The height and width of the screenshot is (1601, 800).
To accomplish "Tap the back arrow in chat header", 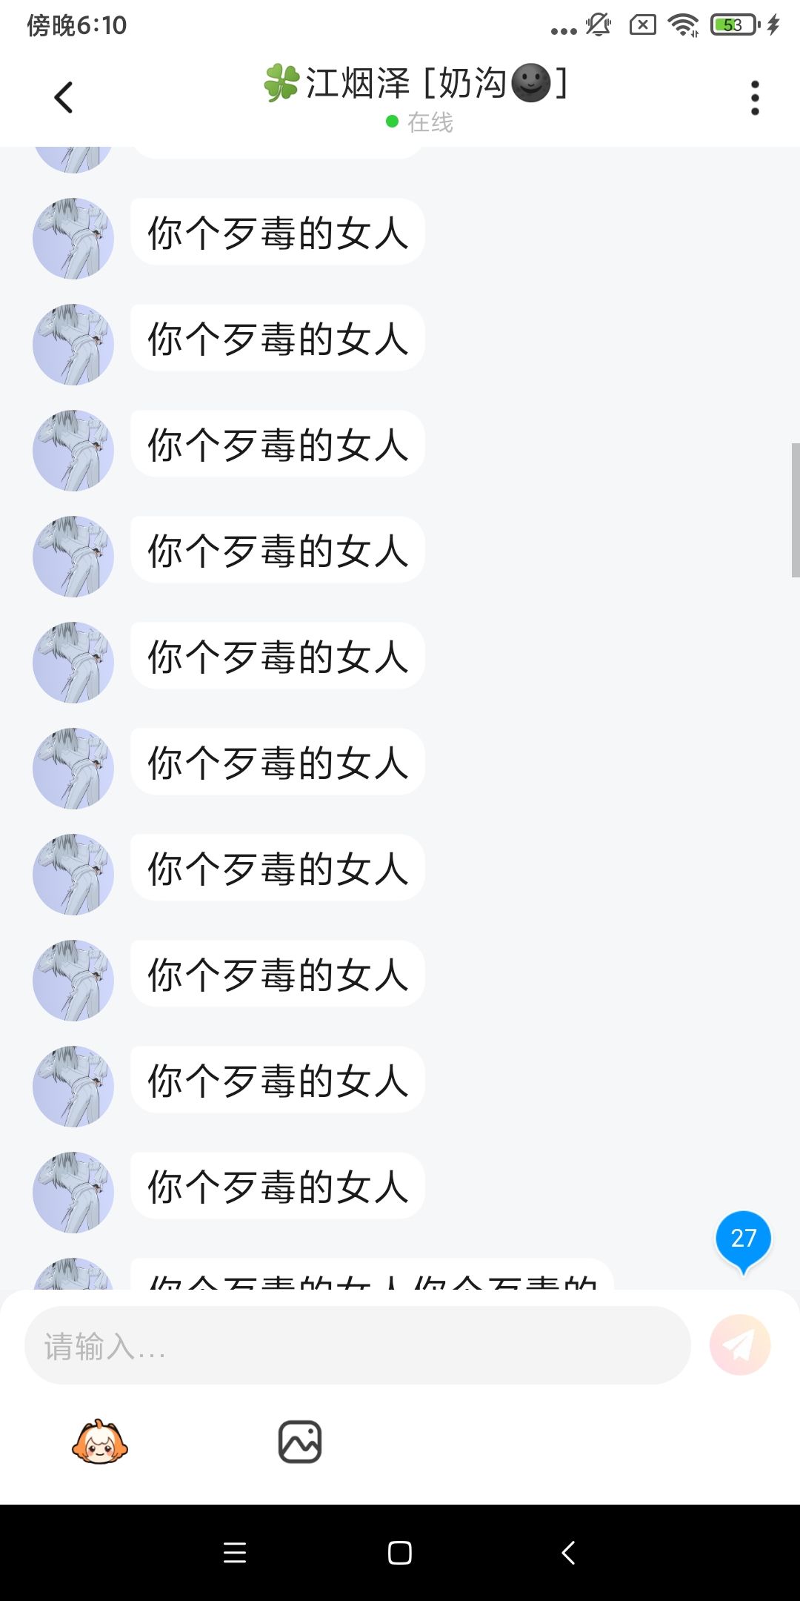I will tap(64, 97).
